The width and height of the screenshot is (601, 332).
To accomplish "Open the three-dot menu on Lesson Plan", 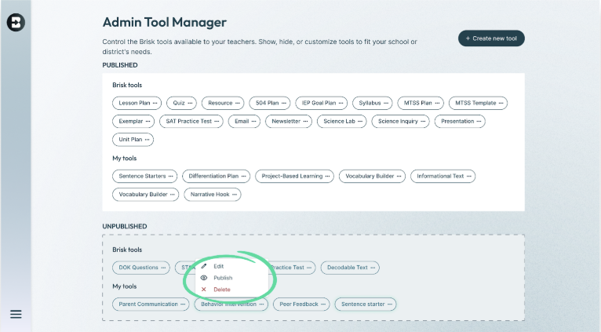I will click(155, 103).
